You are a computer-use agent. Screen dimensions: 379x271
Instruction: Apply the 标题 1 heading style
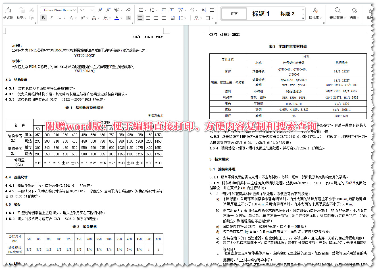click(261, 14)
